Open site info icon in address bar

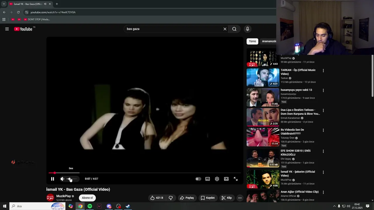[27, 12]
